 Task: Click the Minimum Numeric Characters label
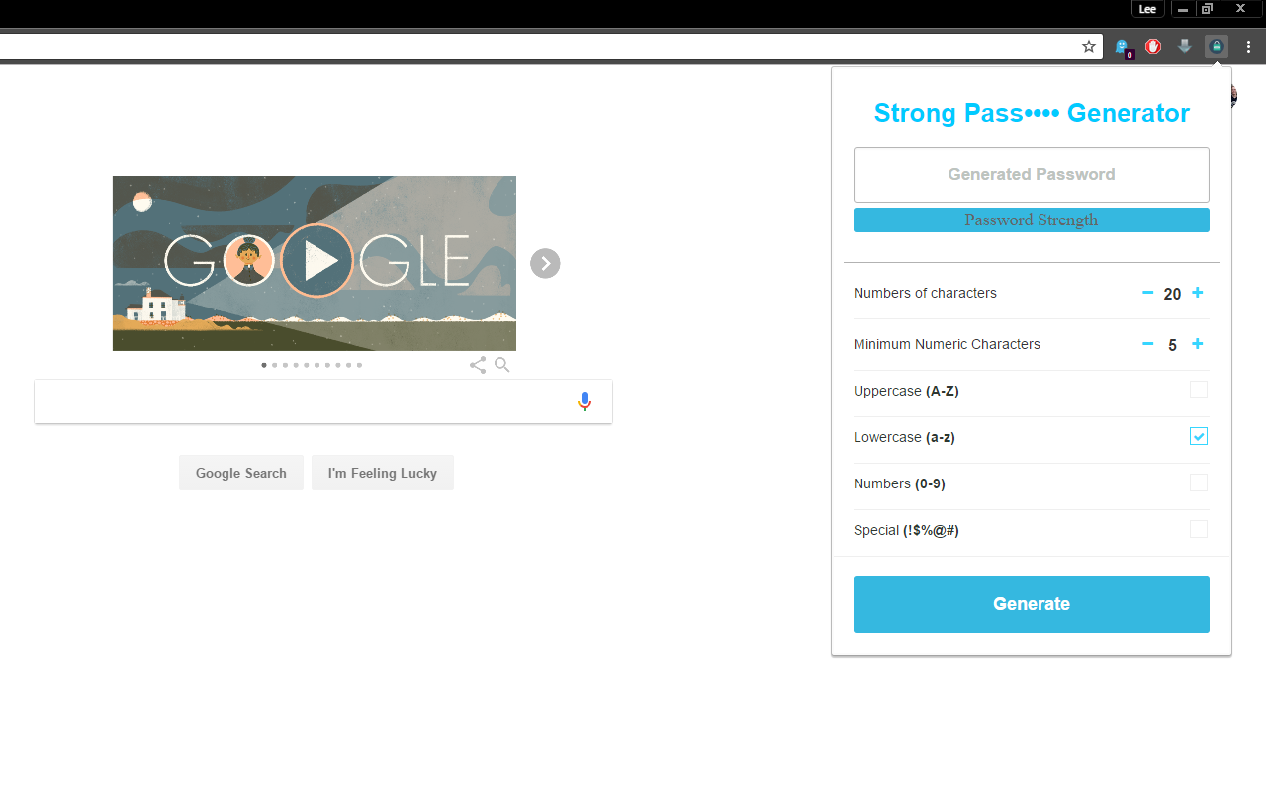(947, 344)
